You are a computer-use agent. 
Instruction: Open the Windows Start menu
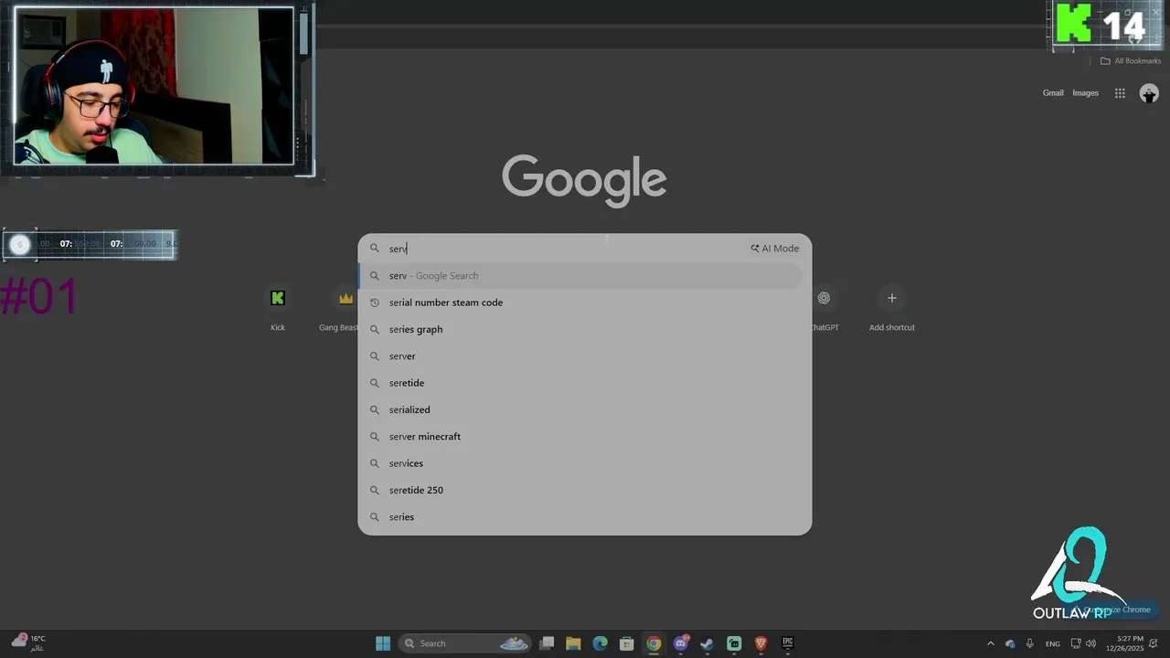pos(383,643)
